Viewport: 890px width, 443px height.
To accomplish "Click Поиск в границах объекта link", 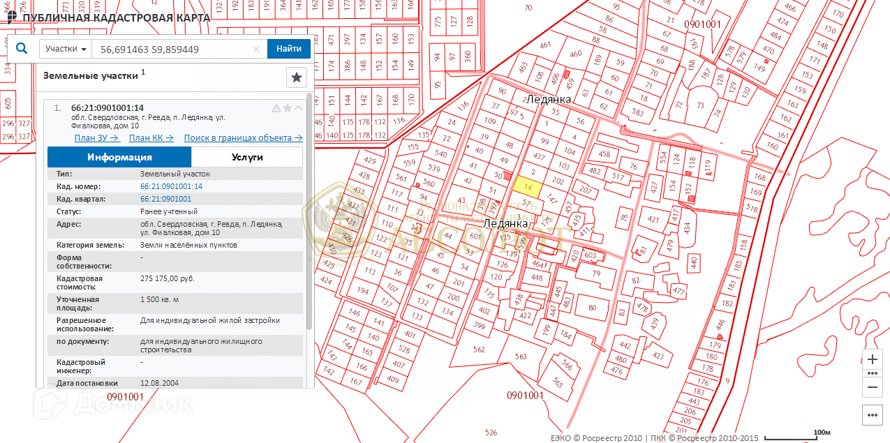I will 243,138.
